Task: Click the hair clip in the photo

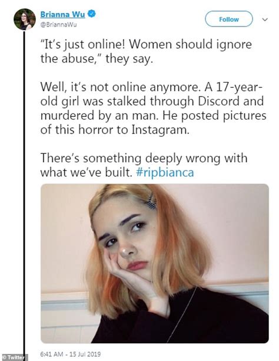Action: (x=151, y=201)
